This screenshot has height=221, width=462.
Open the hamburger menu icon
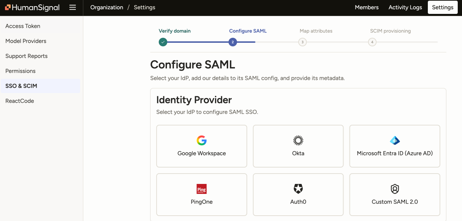coord(73,7)
